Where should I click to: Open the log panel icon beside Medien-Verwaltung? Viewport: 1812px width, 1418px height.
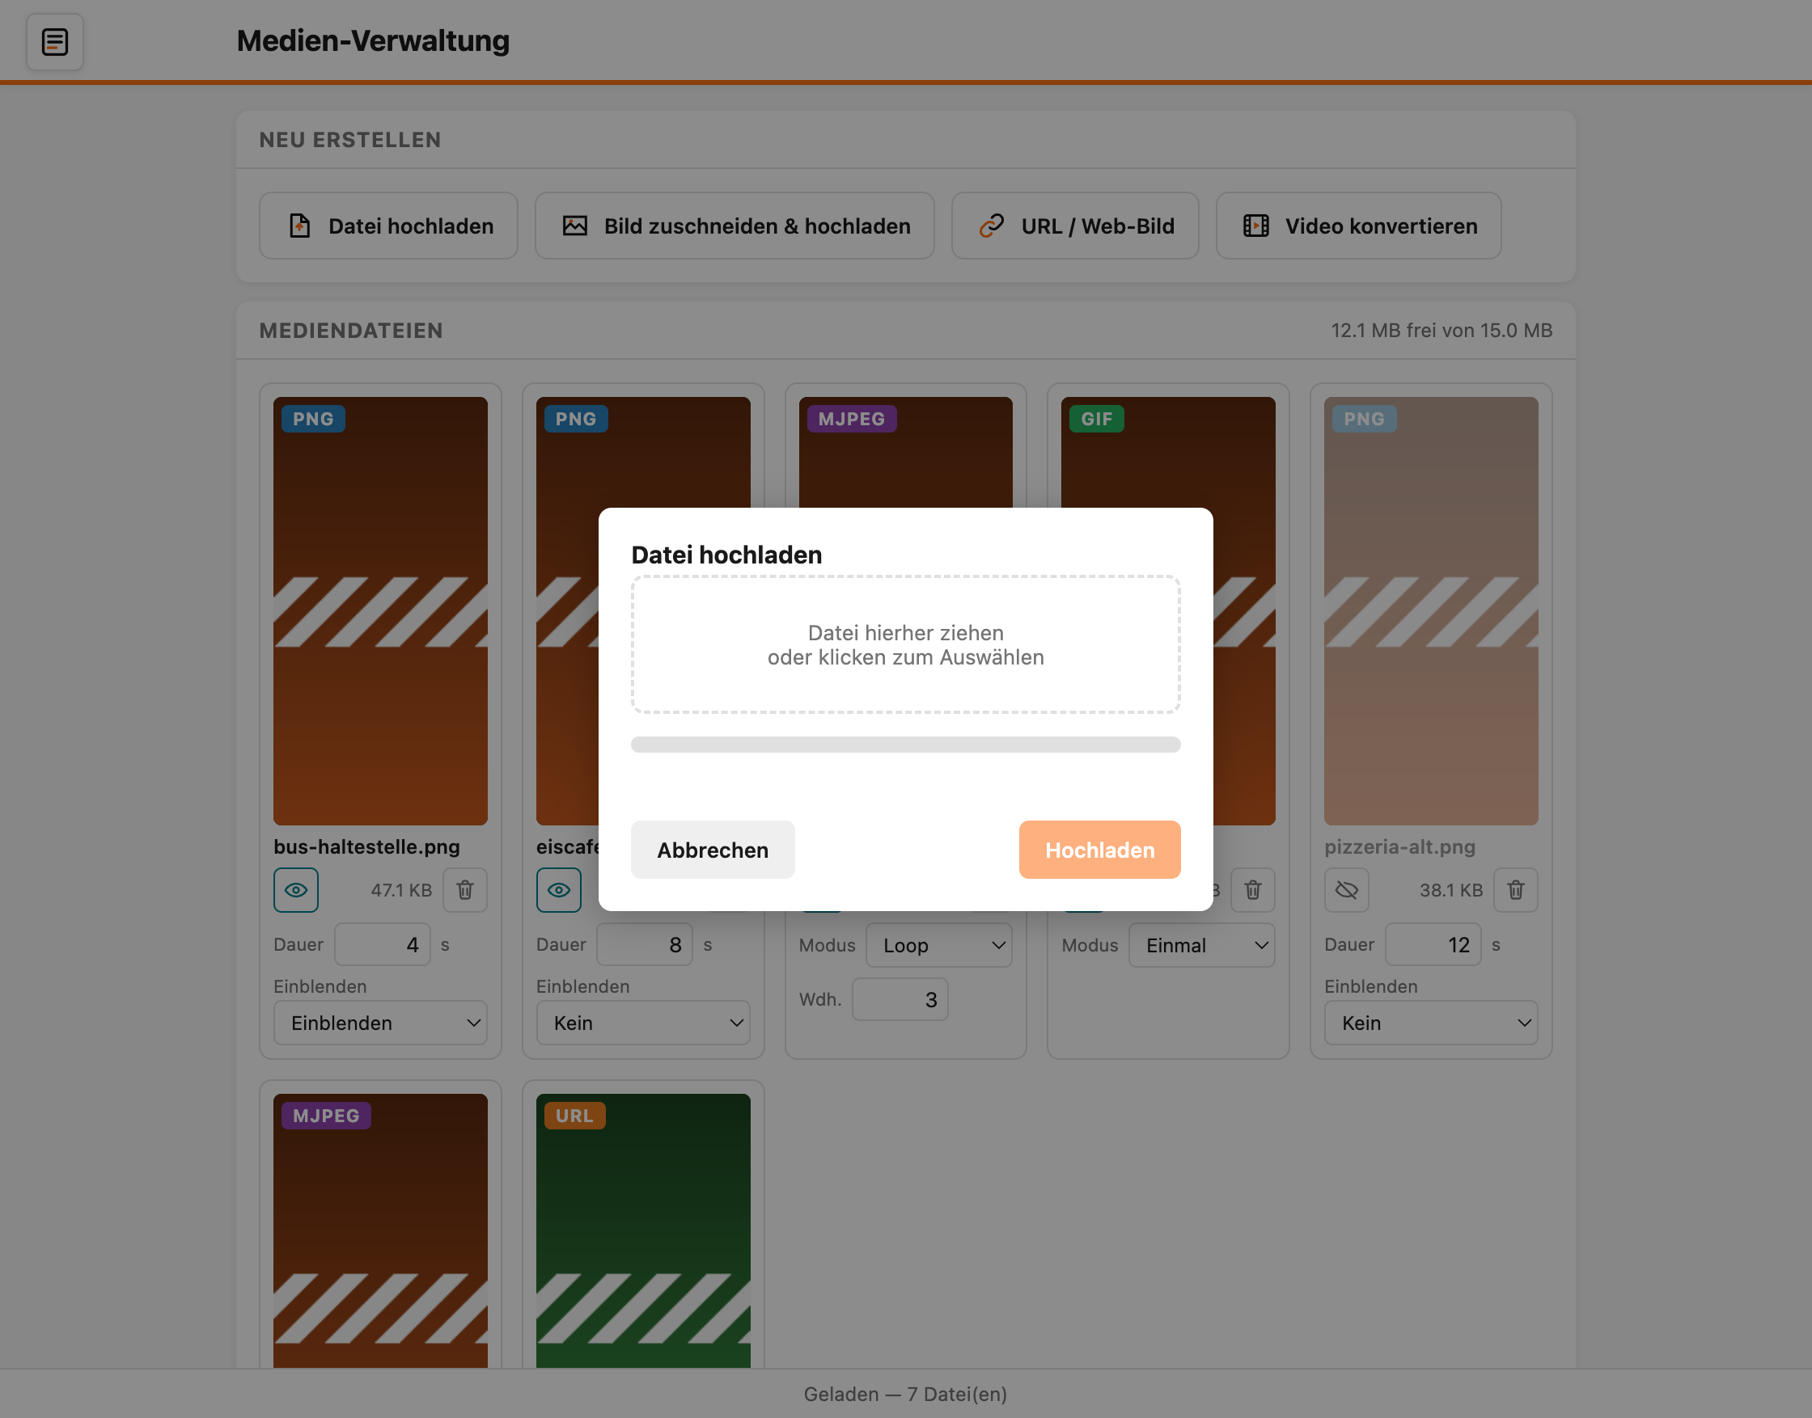(55, 41)
